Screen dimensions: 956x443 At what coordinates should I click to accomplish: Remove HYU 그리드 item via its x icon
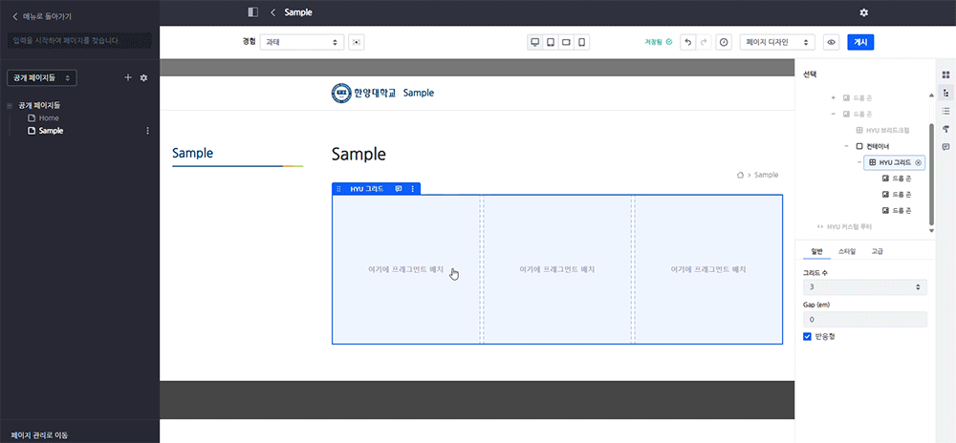(x=919, y=163)
